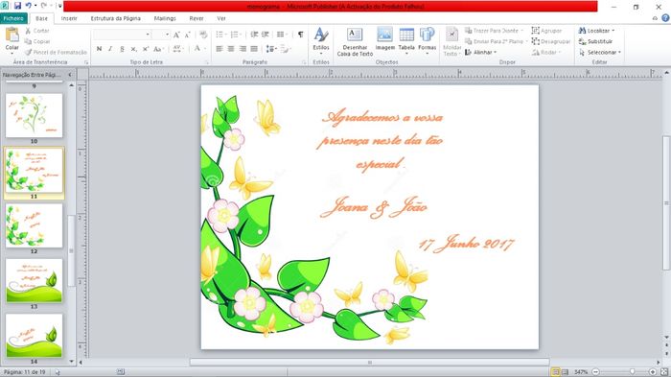671x377 pixels.
Task: Open the font color dropdown
Action: [x=204, y=49]
